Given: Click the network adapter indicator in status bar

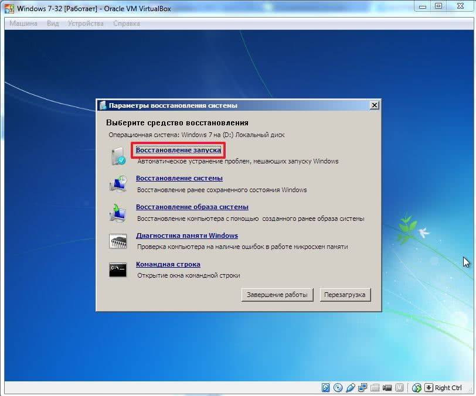Looking at the screenshot, I should pos(363,388).
